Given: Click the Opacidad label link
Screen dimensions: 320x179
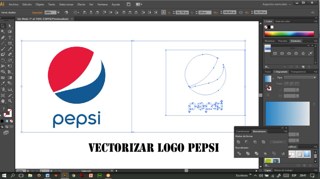Looking at the screenshot, I should 37,12.
